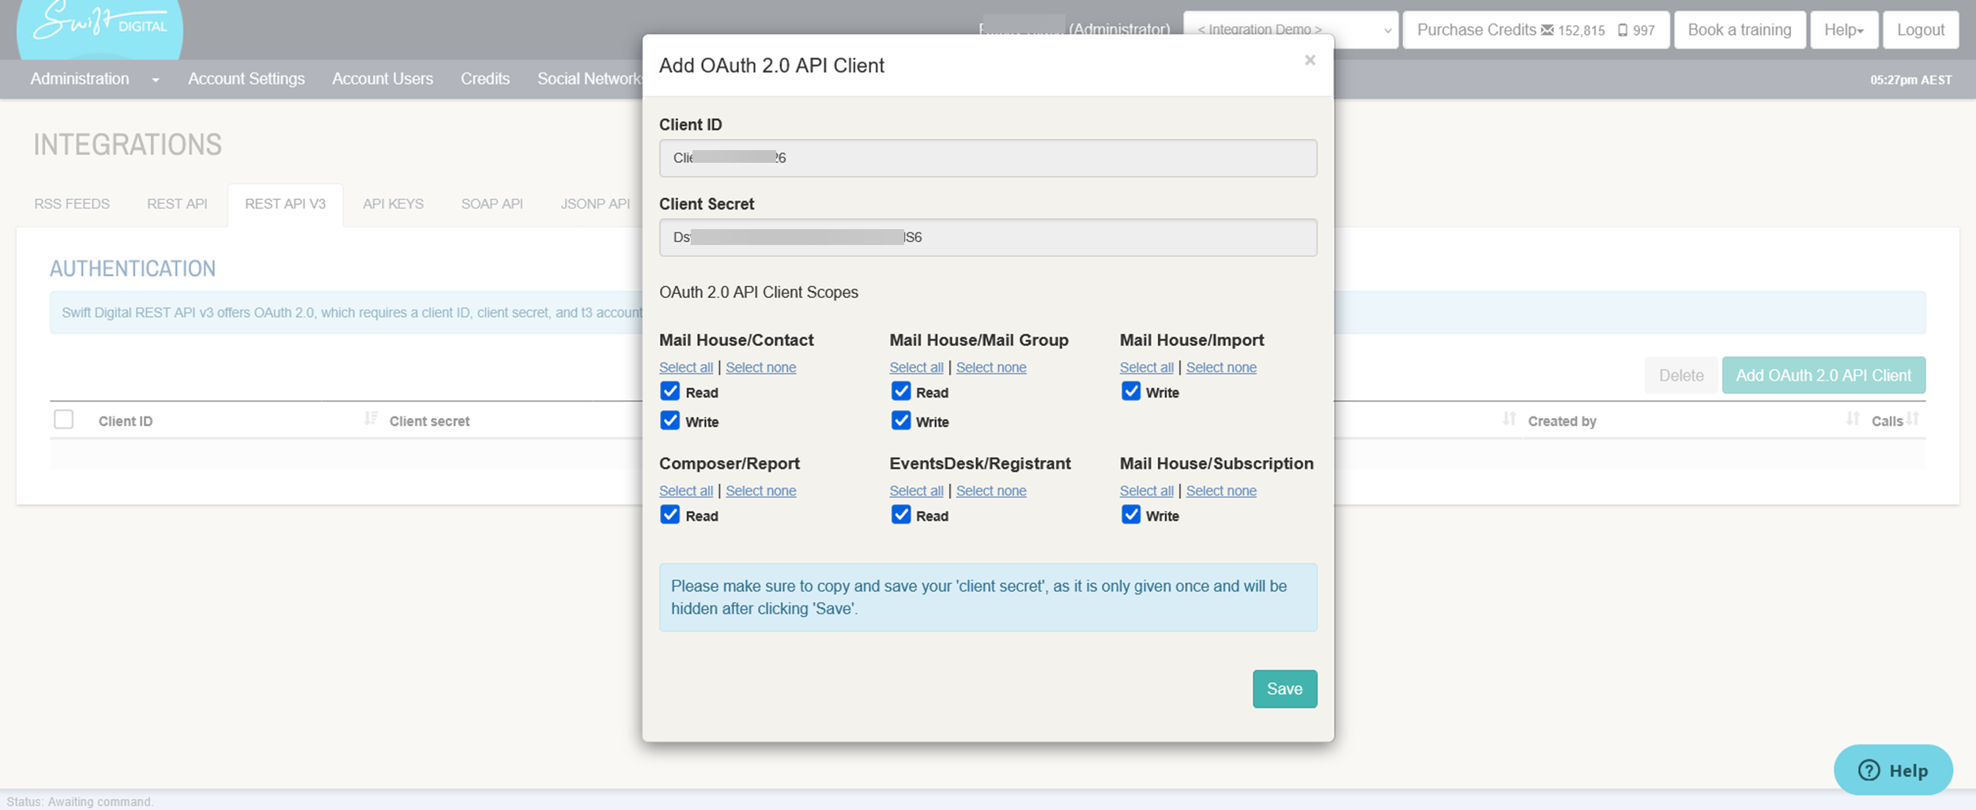This screenshot has height=810, width=1976.
Task: Click Select all under EventsDesk/Registrant
Action: click(916, 491)
